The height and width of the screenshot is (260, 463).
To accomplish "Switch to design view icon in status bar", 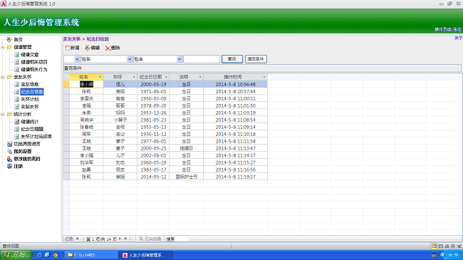I will 459,246.
